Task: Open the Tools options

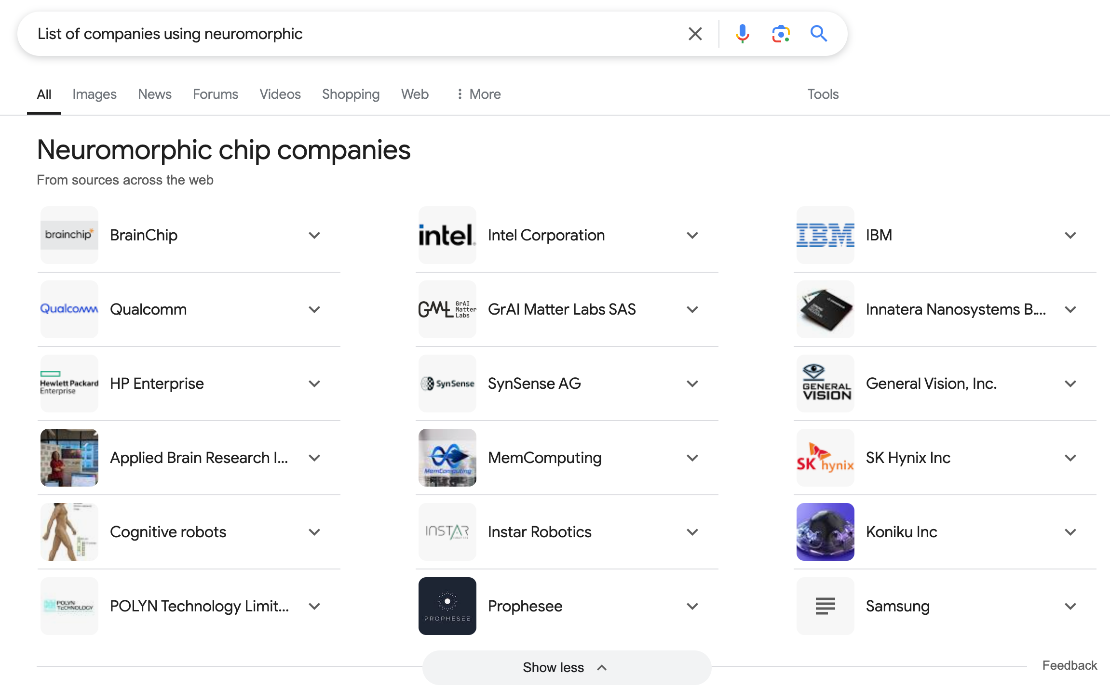Action: coord(823,94)
